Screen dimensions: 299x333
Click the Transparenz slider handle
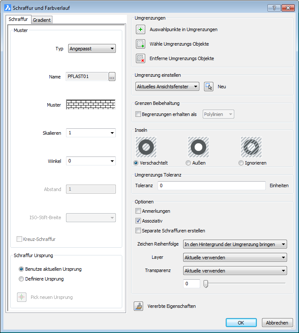point(206,284)
